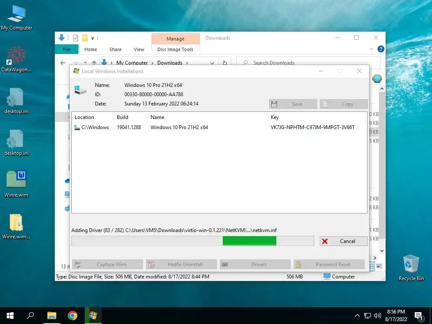Open Customize Quick Access Toolbar dropdown
Image resolution: width=432 pixels, height=324 pixels.
click(x=92, y=38)
